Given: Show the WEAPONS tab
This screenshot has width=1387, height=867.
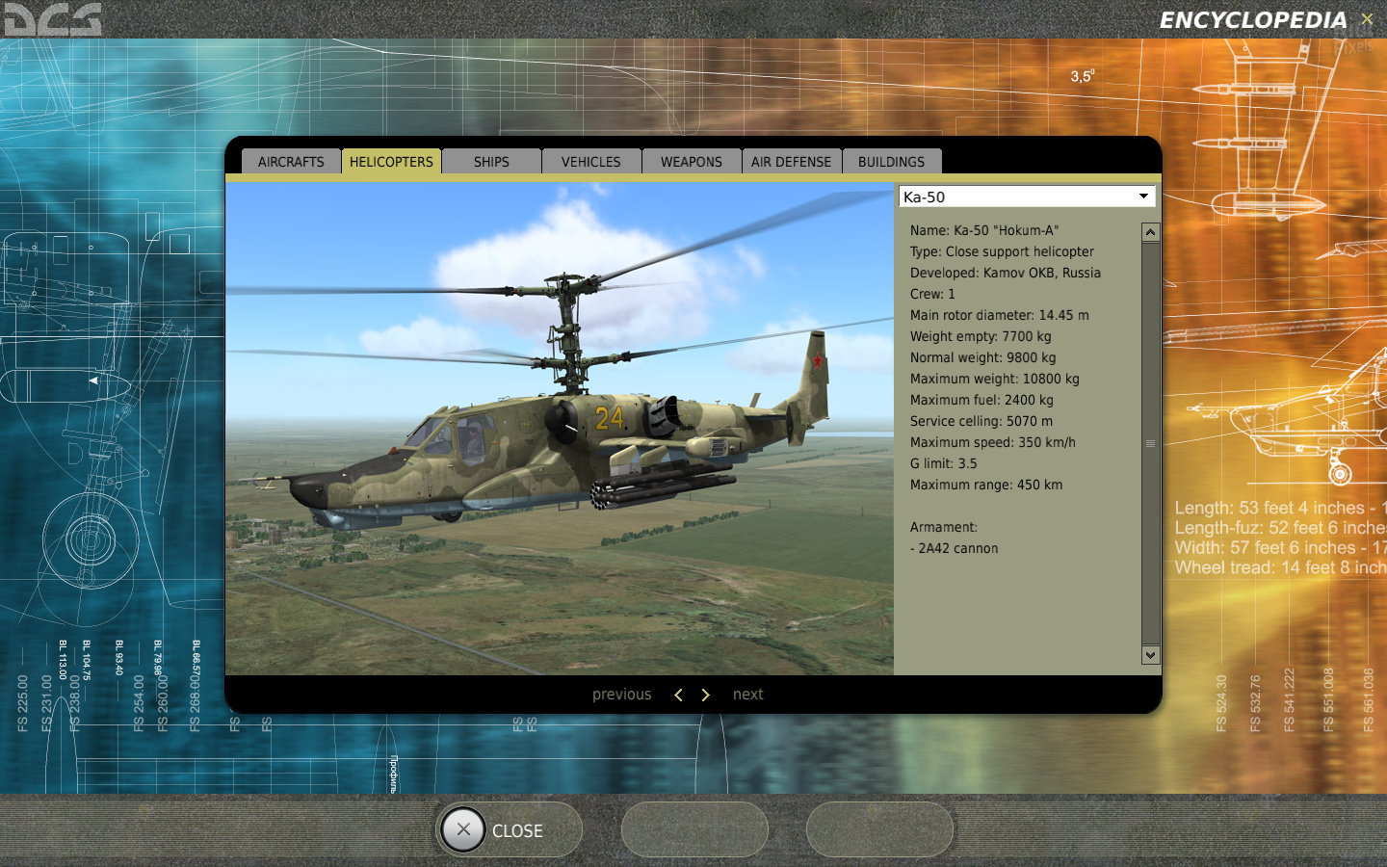Looking at the screenshot, I should coord(691,162).
